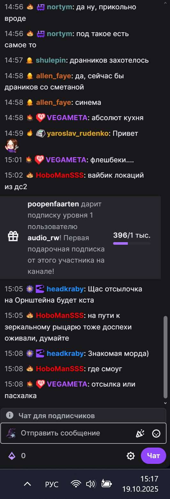Click yaroslav_rudenko's badge icon

tap(40, 133)
